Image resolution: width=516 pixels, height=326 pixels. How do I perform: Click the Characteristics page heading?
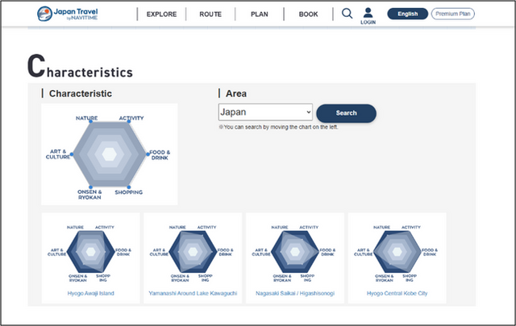pyautogui.click(x=80, y=66)
